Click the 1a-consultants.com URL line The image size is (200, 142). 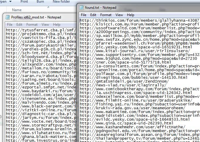point(140,66)
